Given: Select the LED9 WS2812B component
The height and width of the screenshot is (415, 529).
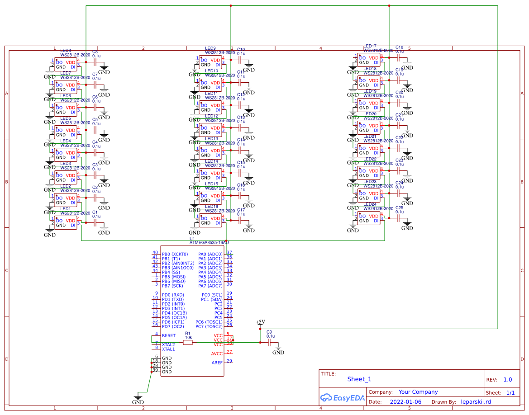Looking at the screenshot, I should tap(210, 62).
